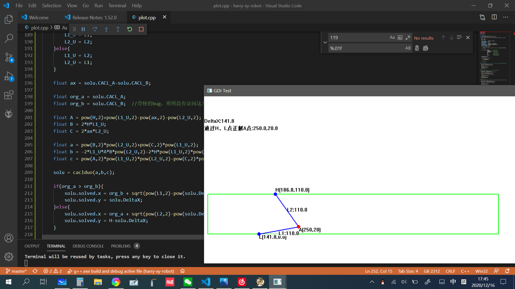Click the debug Step Out button
Image resolution: width=515 pixels, height=289 pixels.
(x=118, y=29)
